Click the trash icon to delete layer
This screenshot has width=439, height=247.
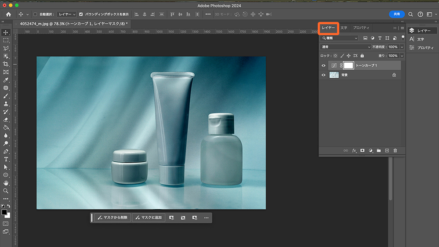[x=395, y=150]
